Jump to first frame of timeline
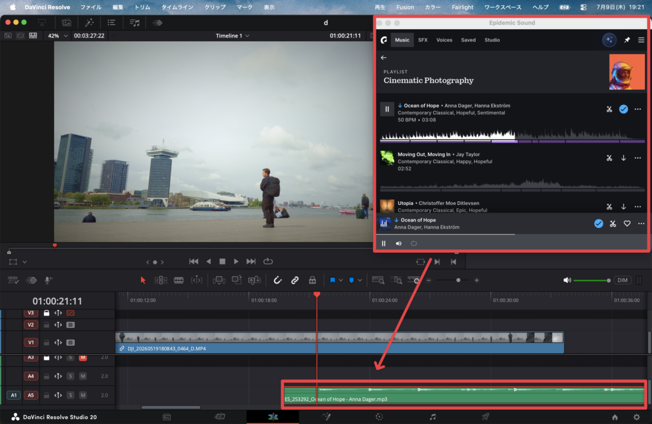 194,262
